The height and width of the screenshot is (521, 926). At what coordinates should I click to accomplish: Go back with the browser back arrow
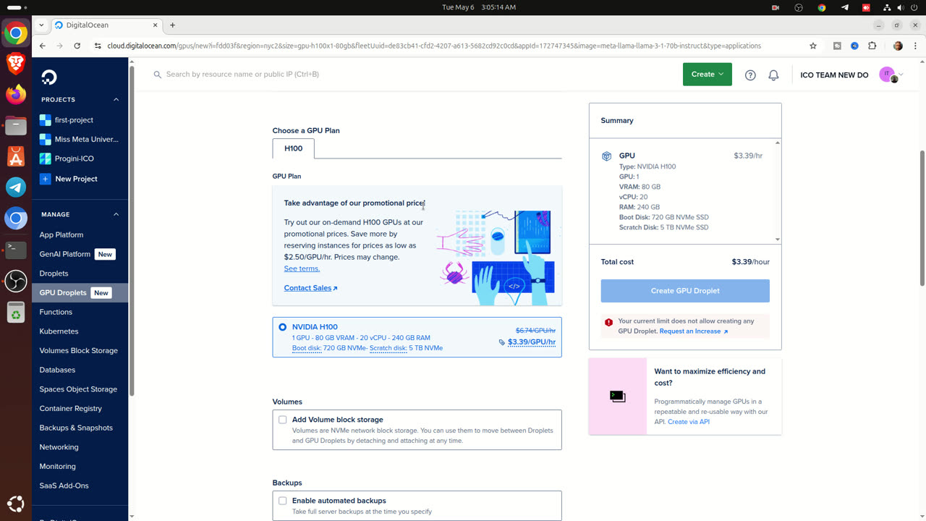point(43,46)
